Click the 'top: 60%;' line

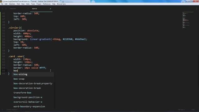coord(20,16)
